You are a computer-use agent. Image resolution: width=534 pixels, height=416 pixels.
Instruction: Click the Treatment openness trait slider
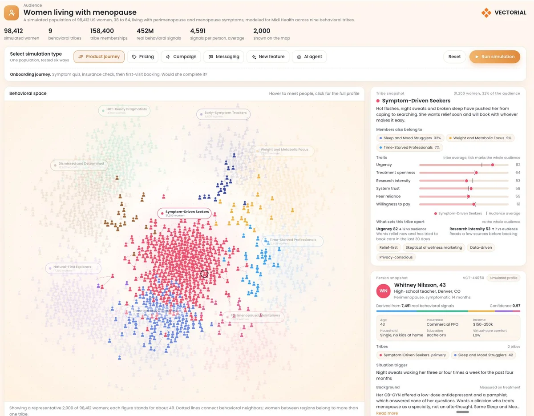464,173
